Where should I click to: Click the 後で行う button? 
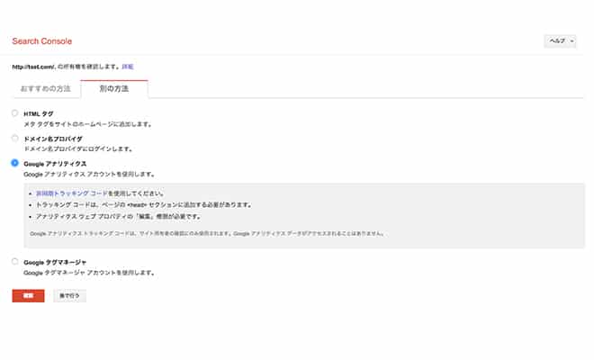[x=69, y=295]
